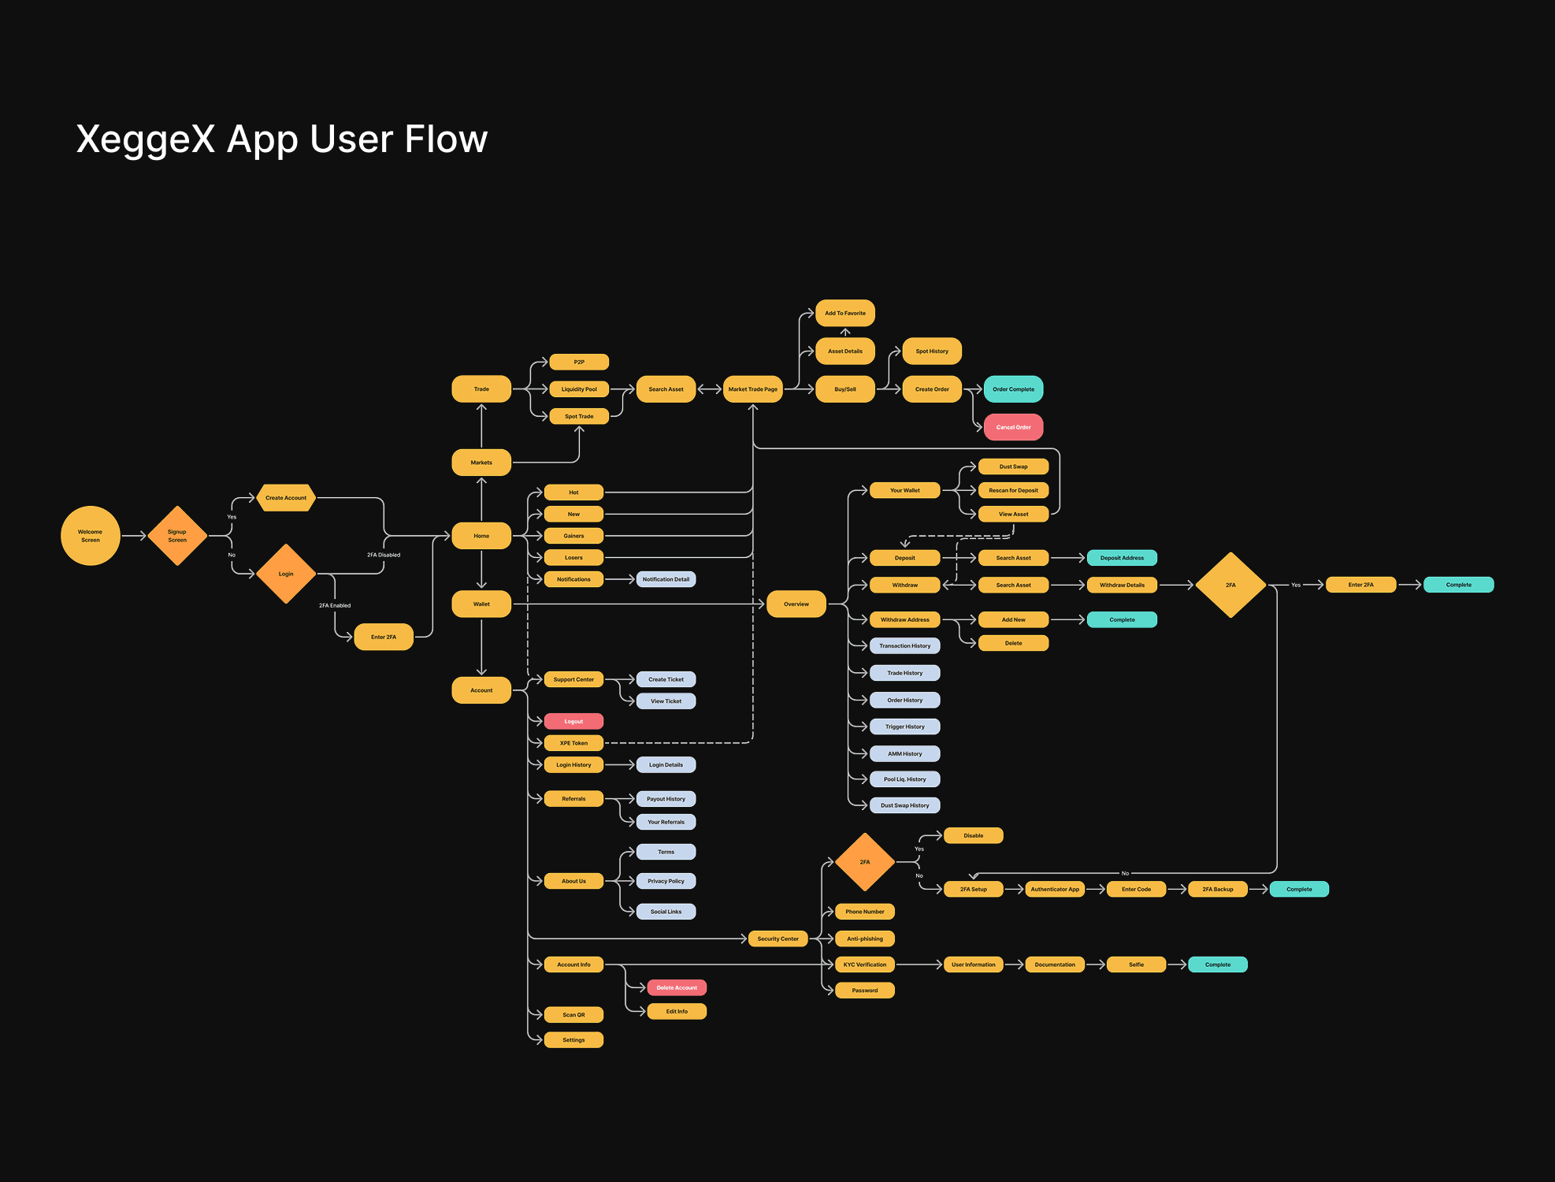Select the P2P node
Viewport: 1555px width, 1182px height.
(579, 362)
